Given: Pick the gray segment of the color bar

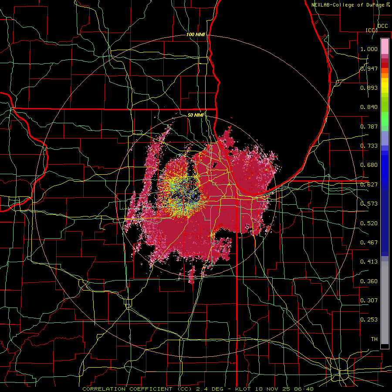Looking at the screenshot, I should (385, 303).
